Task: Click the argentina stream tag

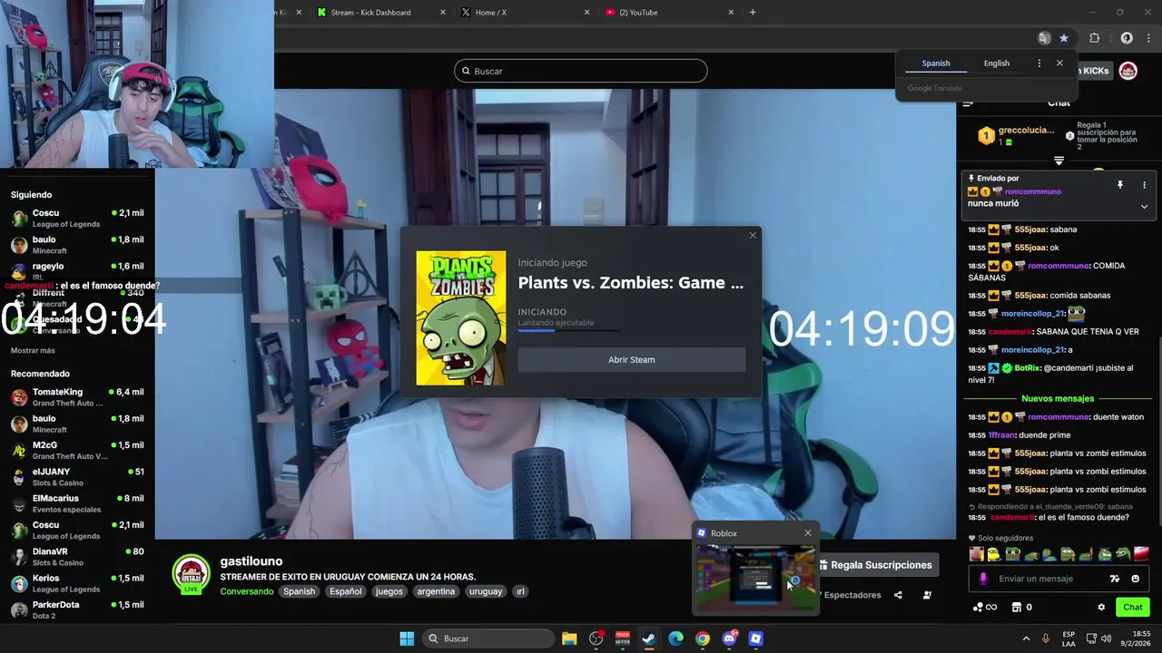Action: point(436,591)
